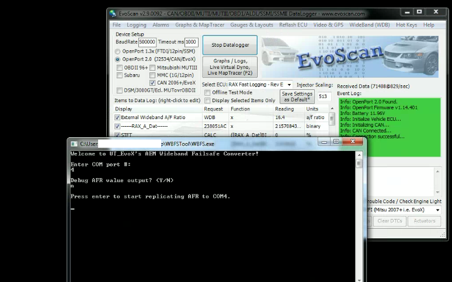This screenshot has width=452, height=282.
Task: Click the Display column header
Action: 158,109
